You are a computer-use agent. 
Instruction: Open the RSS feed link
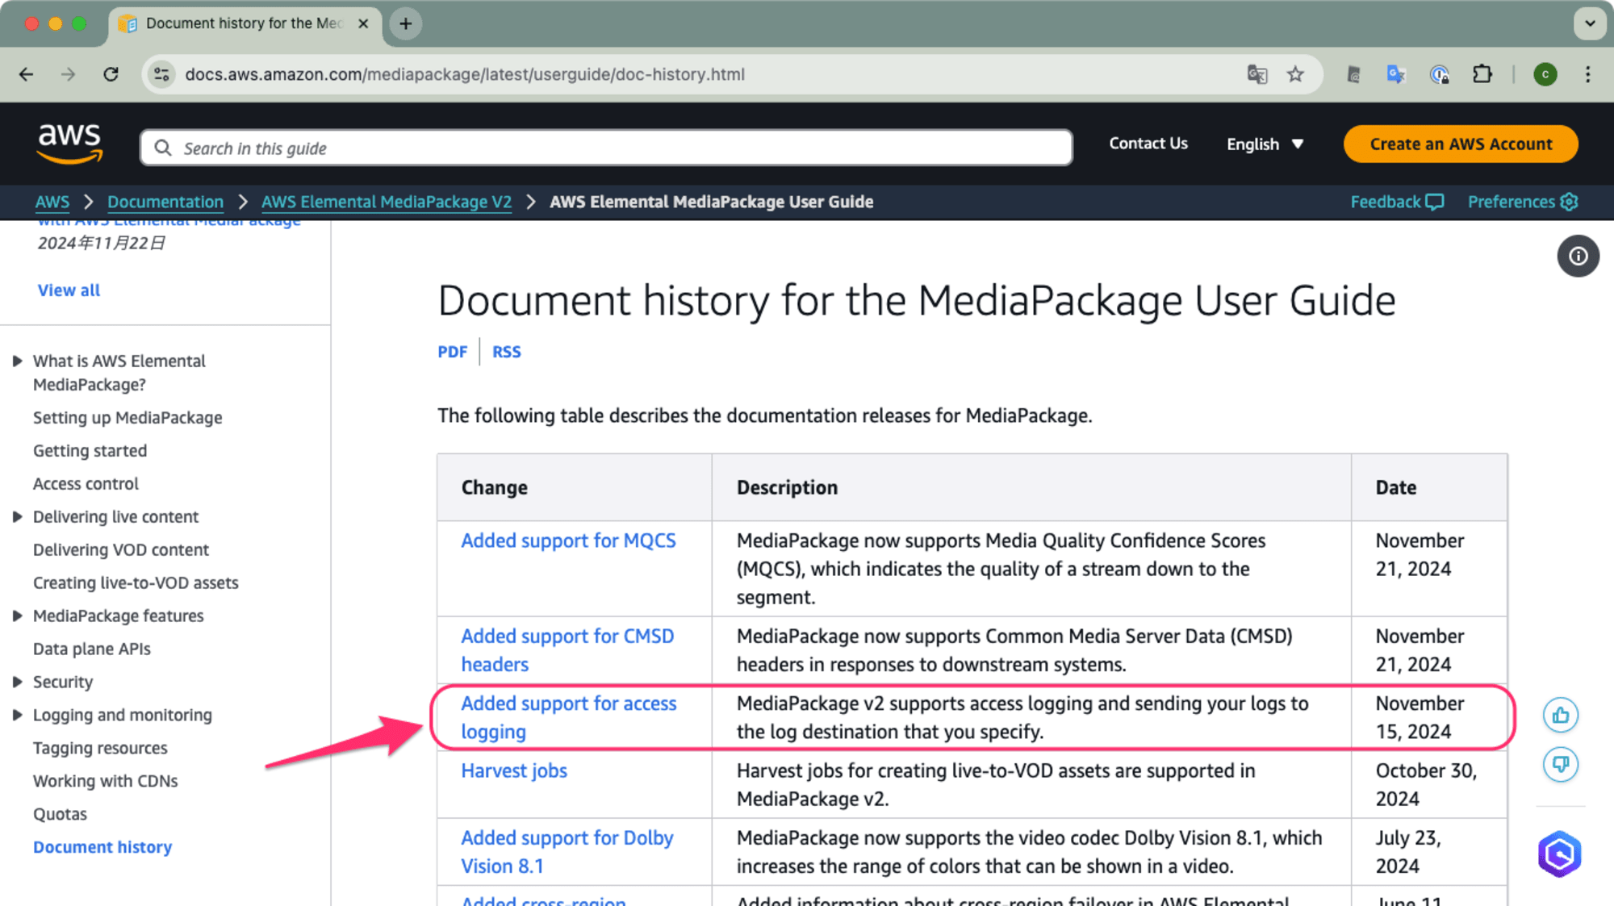pyautogui.click(x=507, y=353)
